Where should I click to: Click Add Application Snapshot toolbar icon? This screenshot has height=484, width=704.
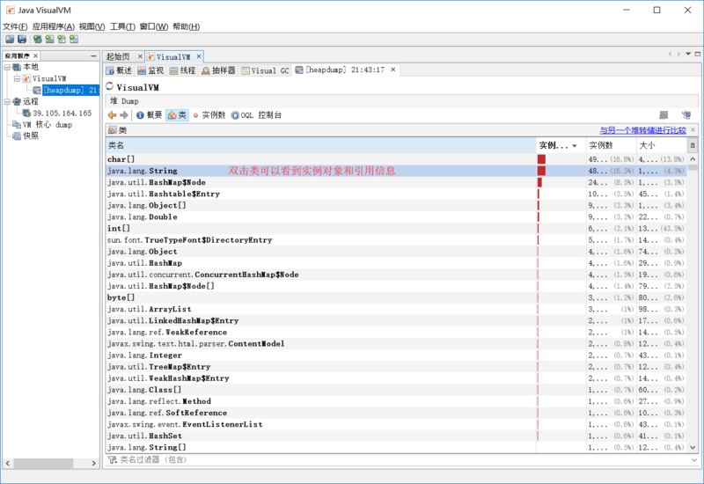pyautogui.click(x=74, y=40)
